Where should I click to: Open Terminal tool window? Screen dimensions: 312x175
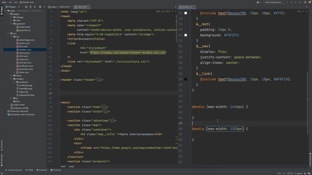tap(56, 170)
